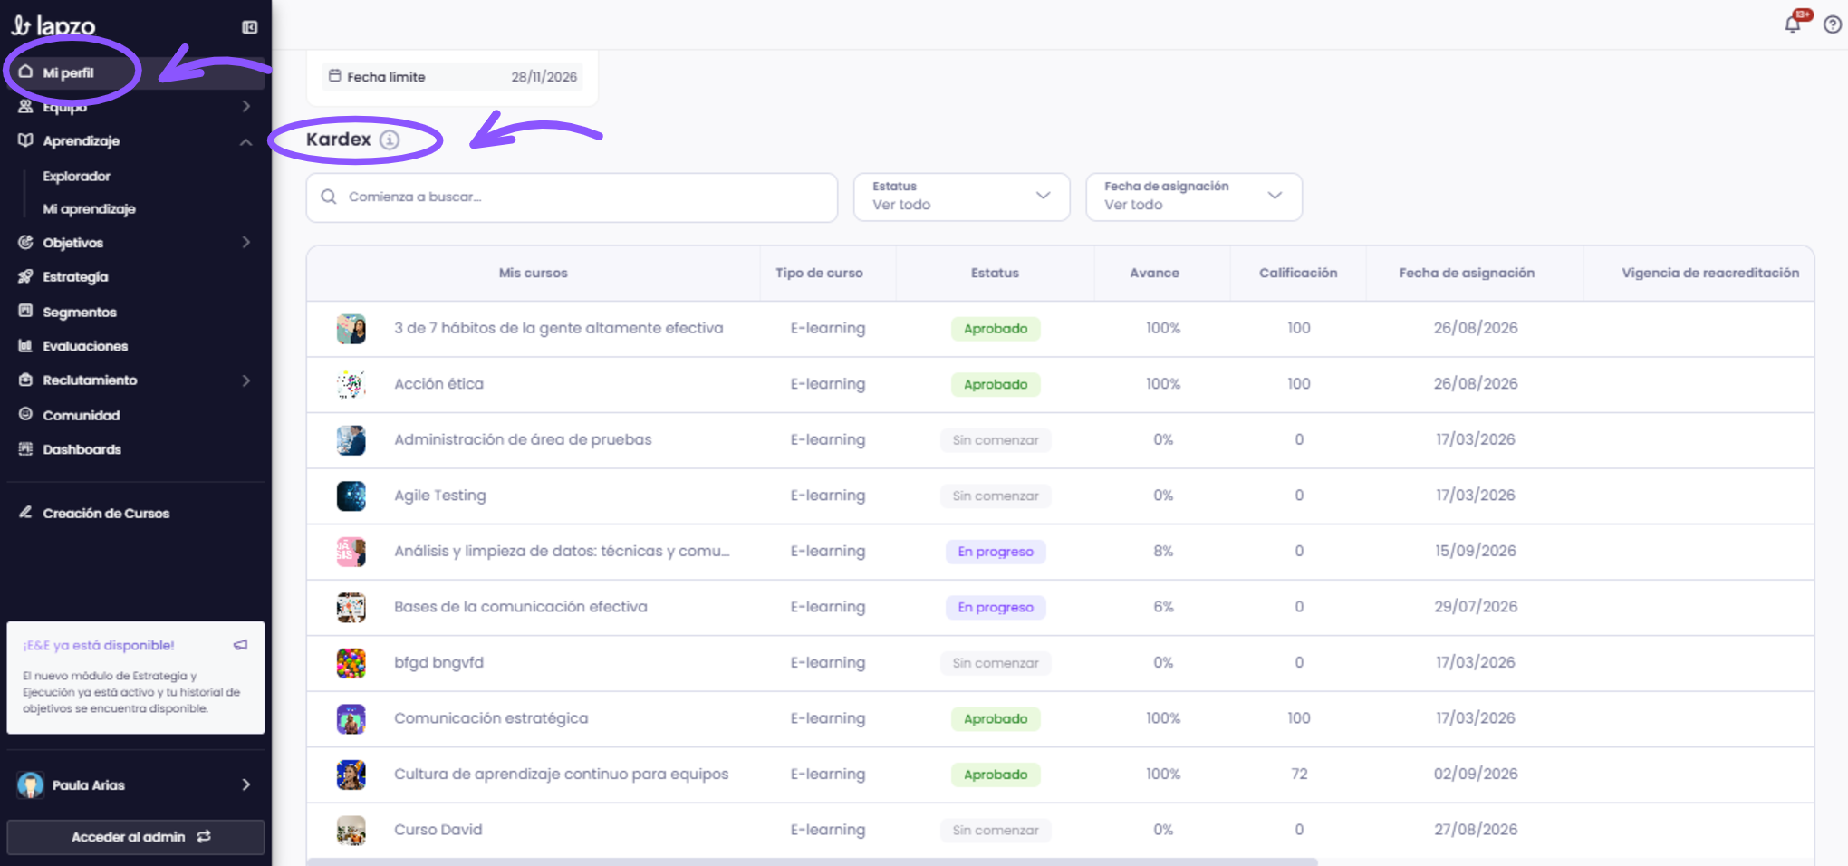Click the Segmentos sidebar icon
Image resolution: width=1848 pixels, height=866 pixels.
click(x=25, y=311)
